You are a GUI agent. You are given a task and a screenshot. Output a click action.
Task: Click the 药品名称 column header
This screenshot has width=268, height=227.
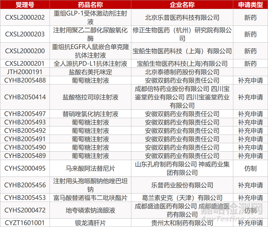tap(90, 4)
